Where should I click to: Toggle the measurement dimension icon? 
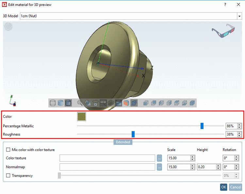103,103
